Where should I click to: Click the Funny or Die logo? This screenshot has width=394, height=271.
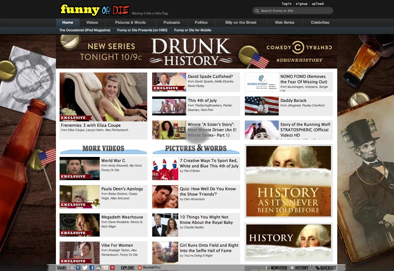95,10
